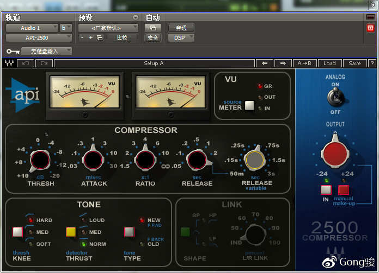The height and width of the screenshot is (273, 379).
Task: Click the IN meter indicator light
Action: pos(260,108)
